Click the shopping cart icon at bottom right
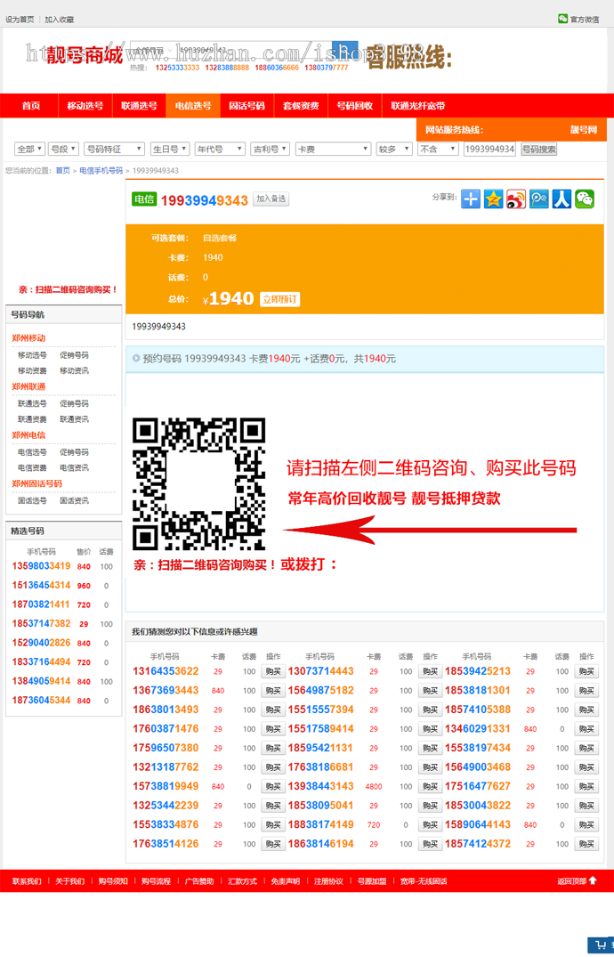Screen dimensions: 614x957 [601, 945]
